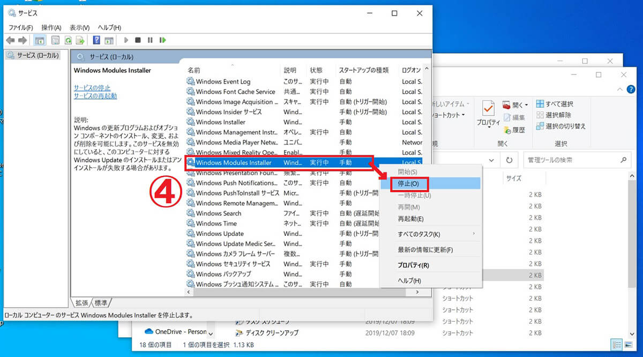Click the サービスの停止 link
Screen dimensions: 643x357
pyautogui.click(x=92, y=87)
